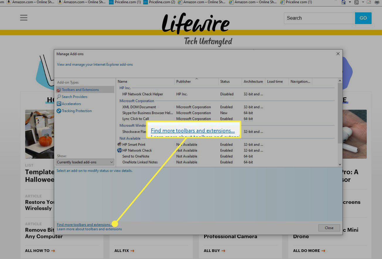The image size is (382, 259).
Task: Sort by the Navigation column header
Action: click(301, 82)
